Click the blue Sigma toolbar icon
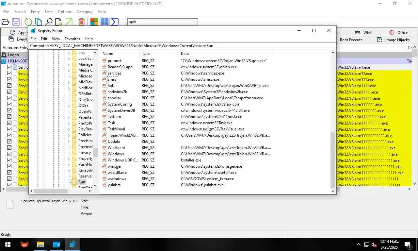Viewport: 418px width, 251px height. [115, 22]
